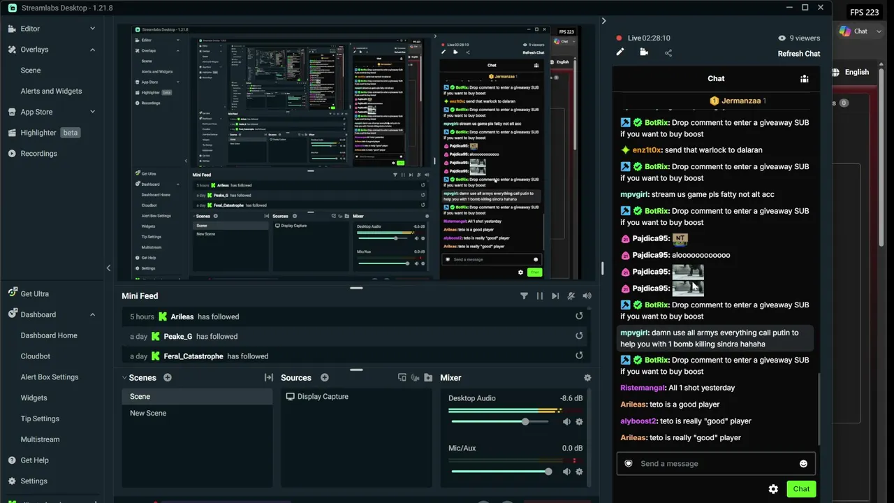Image resolution: width=894 pixels, height=503 pixels.
Task: Open the emoji picker in chat
Action: tap(803, 464)
